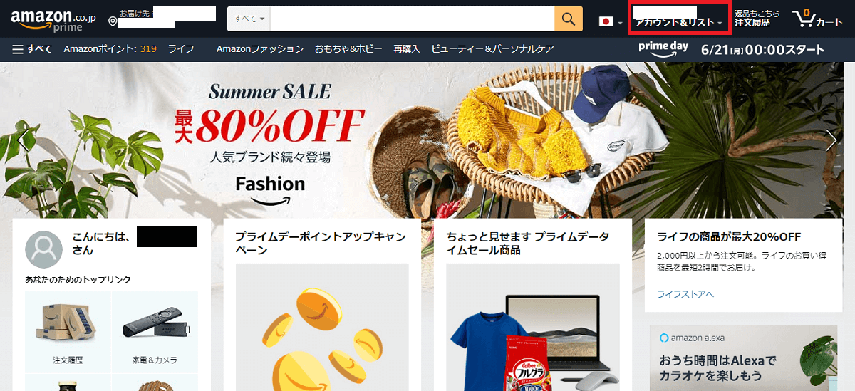Click the prime day banner
The width and height of the screenshot is (855, 391).
[732, 49]
